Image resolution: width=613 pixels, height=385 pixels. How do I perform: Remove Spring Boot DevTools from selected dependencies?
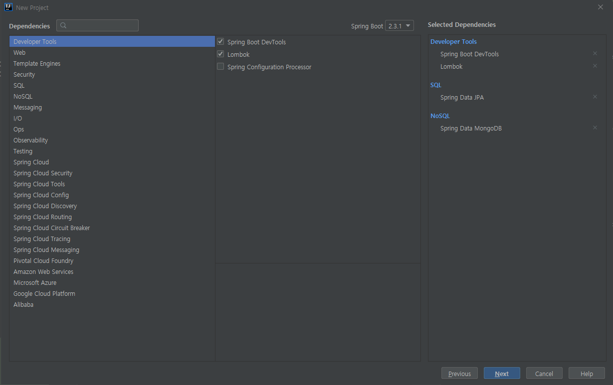pos(595,53)
